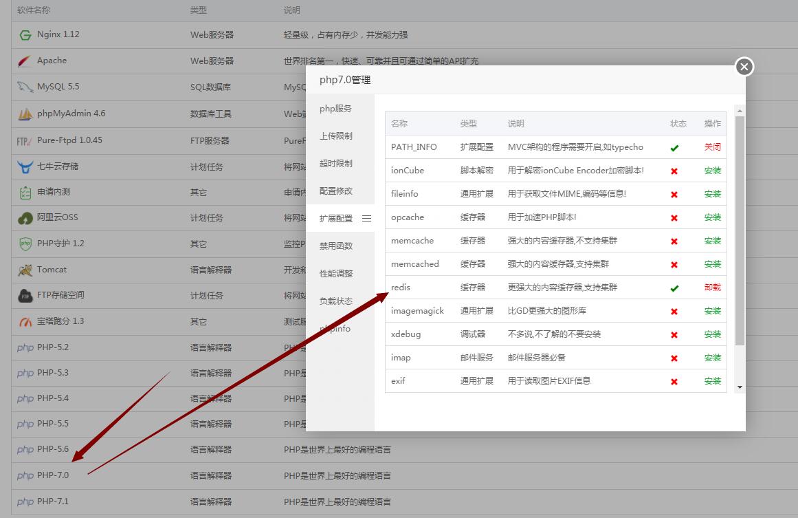The image size is (798, 518).
Task: Click the 申请内测 checklist icon
Action: (x=25, y=193)
